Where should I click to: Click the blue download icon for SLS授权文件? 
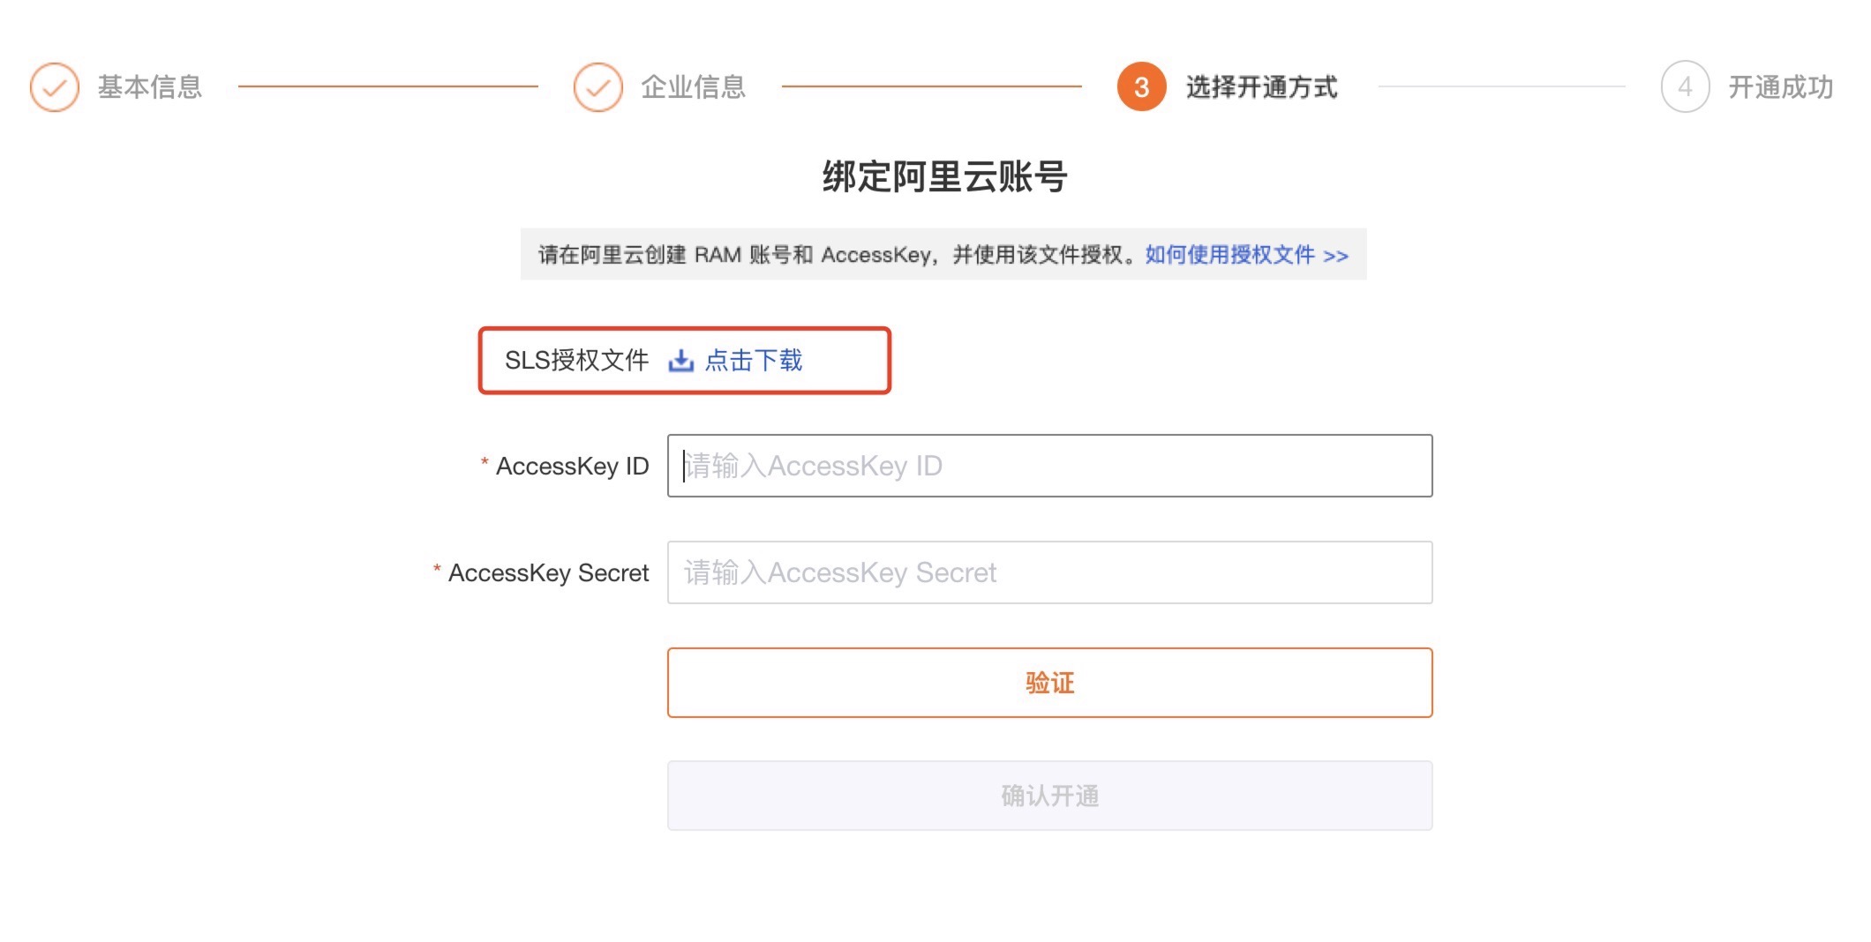[680, 361]
